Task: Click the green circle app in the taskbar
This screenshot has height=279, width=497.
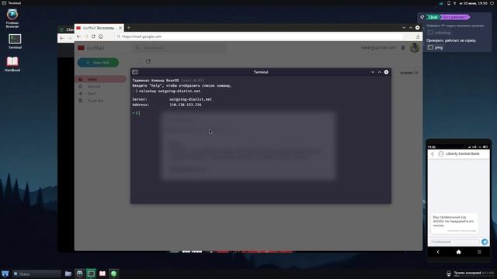Action: [x=114, y=274]
